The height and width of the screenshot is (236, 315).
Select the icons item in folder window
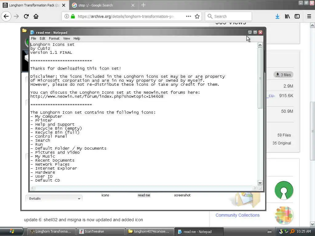click(105, 195)
